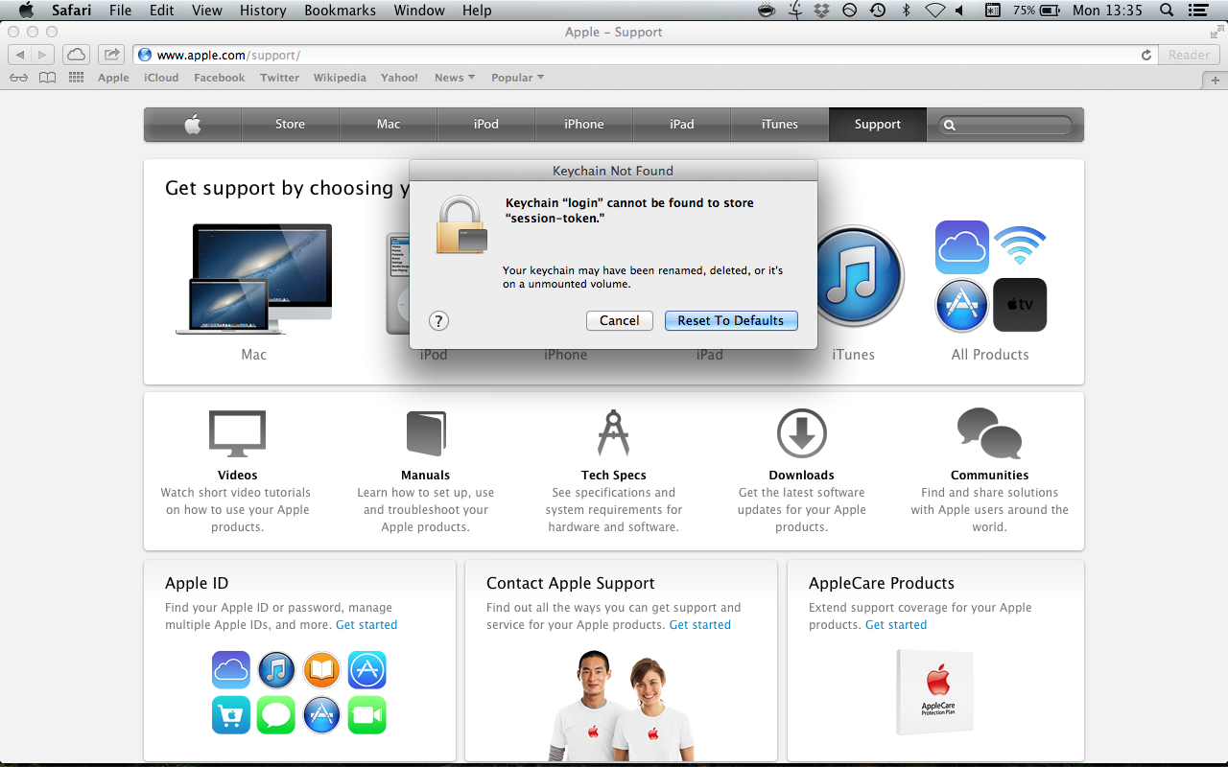Click the Messages icon under Apple ID
Viewport: 1228px width, 767px height.
[x=276, y=715]
